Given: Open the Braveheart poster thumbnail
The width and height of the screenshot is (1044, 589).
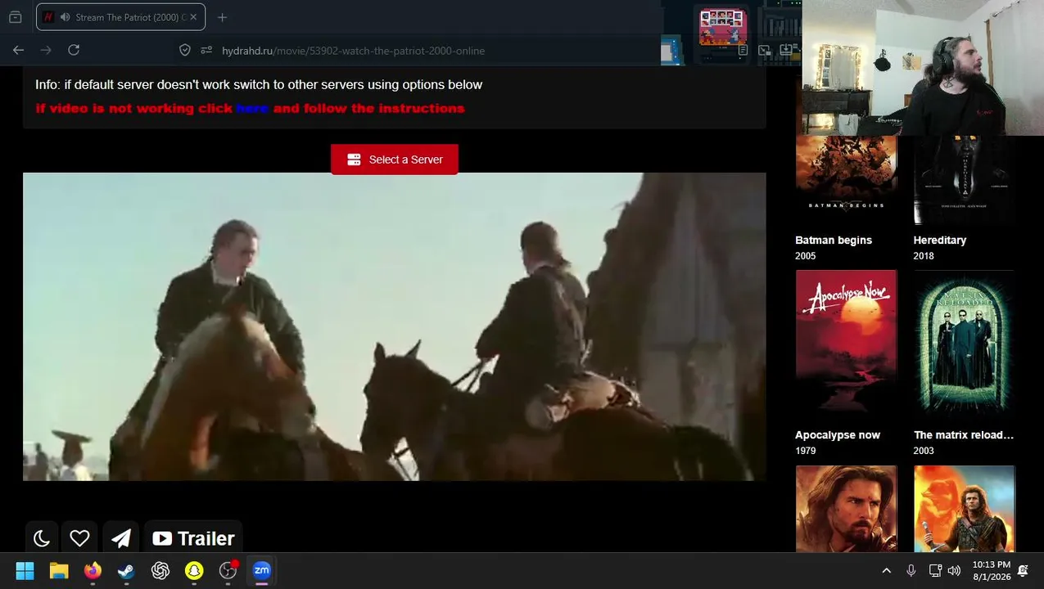Looking at the screenshot, I should (965, 509).
